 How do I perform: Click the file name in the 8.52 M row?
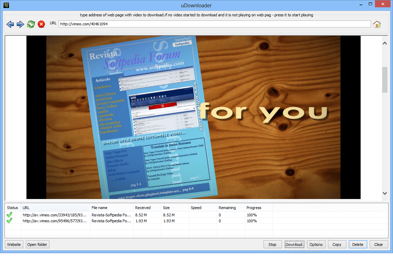click(111, 215)
